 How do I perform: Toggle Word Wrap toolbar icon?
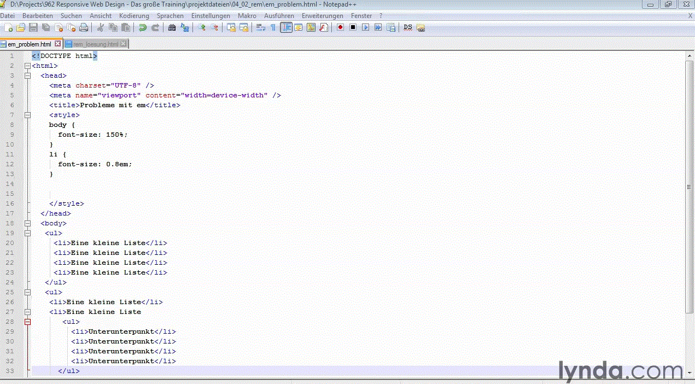pyautogui.click(x=261, y=27)
